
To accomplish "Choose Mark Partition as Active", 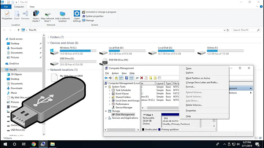I will tap(198, 78).
